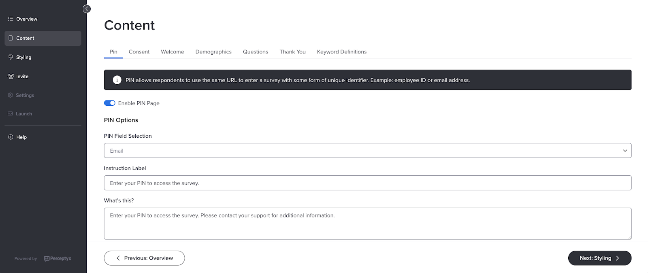The width and height of the screenshot is (648, 273).
Task: Switch to the Pin tab
Action: [113, 52]
